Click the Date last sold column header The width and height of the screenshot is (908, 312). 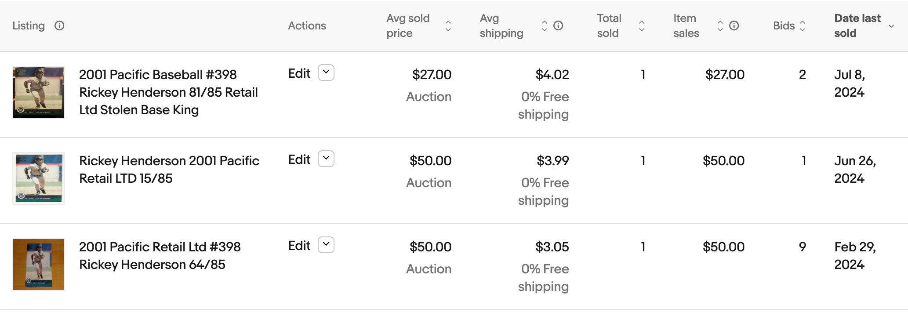coord(857,26)
